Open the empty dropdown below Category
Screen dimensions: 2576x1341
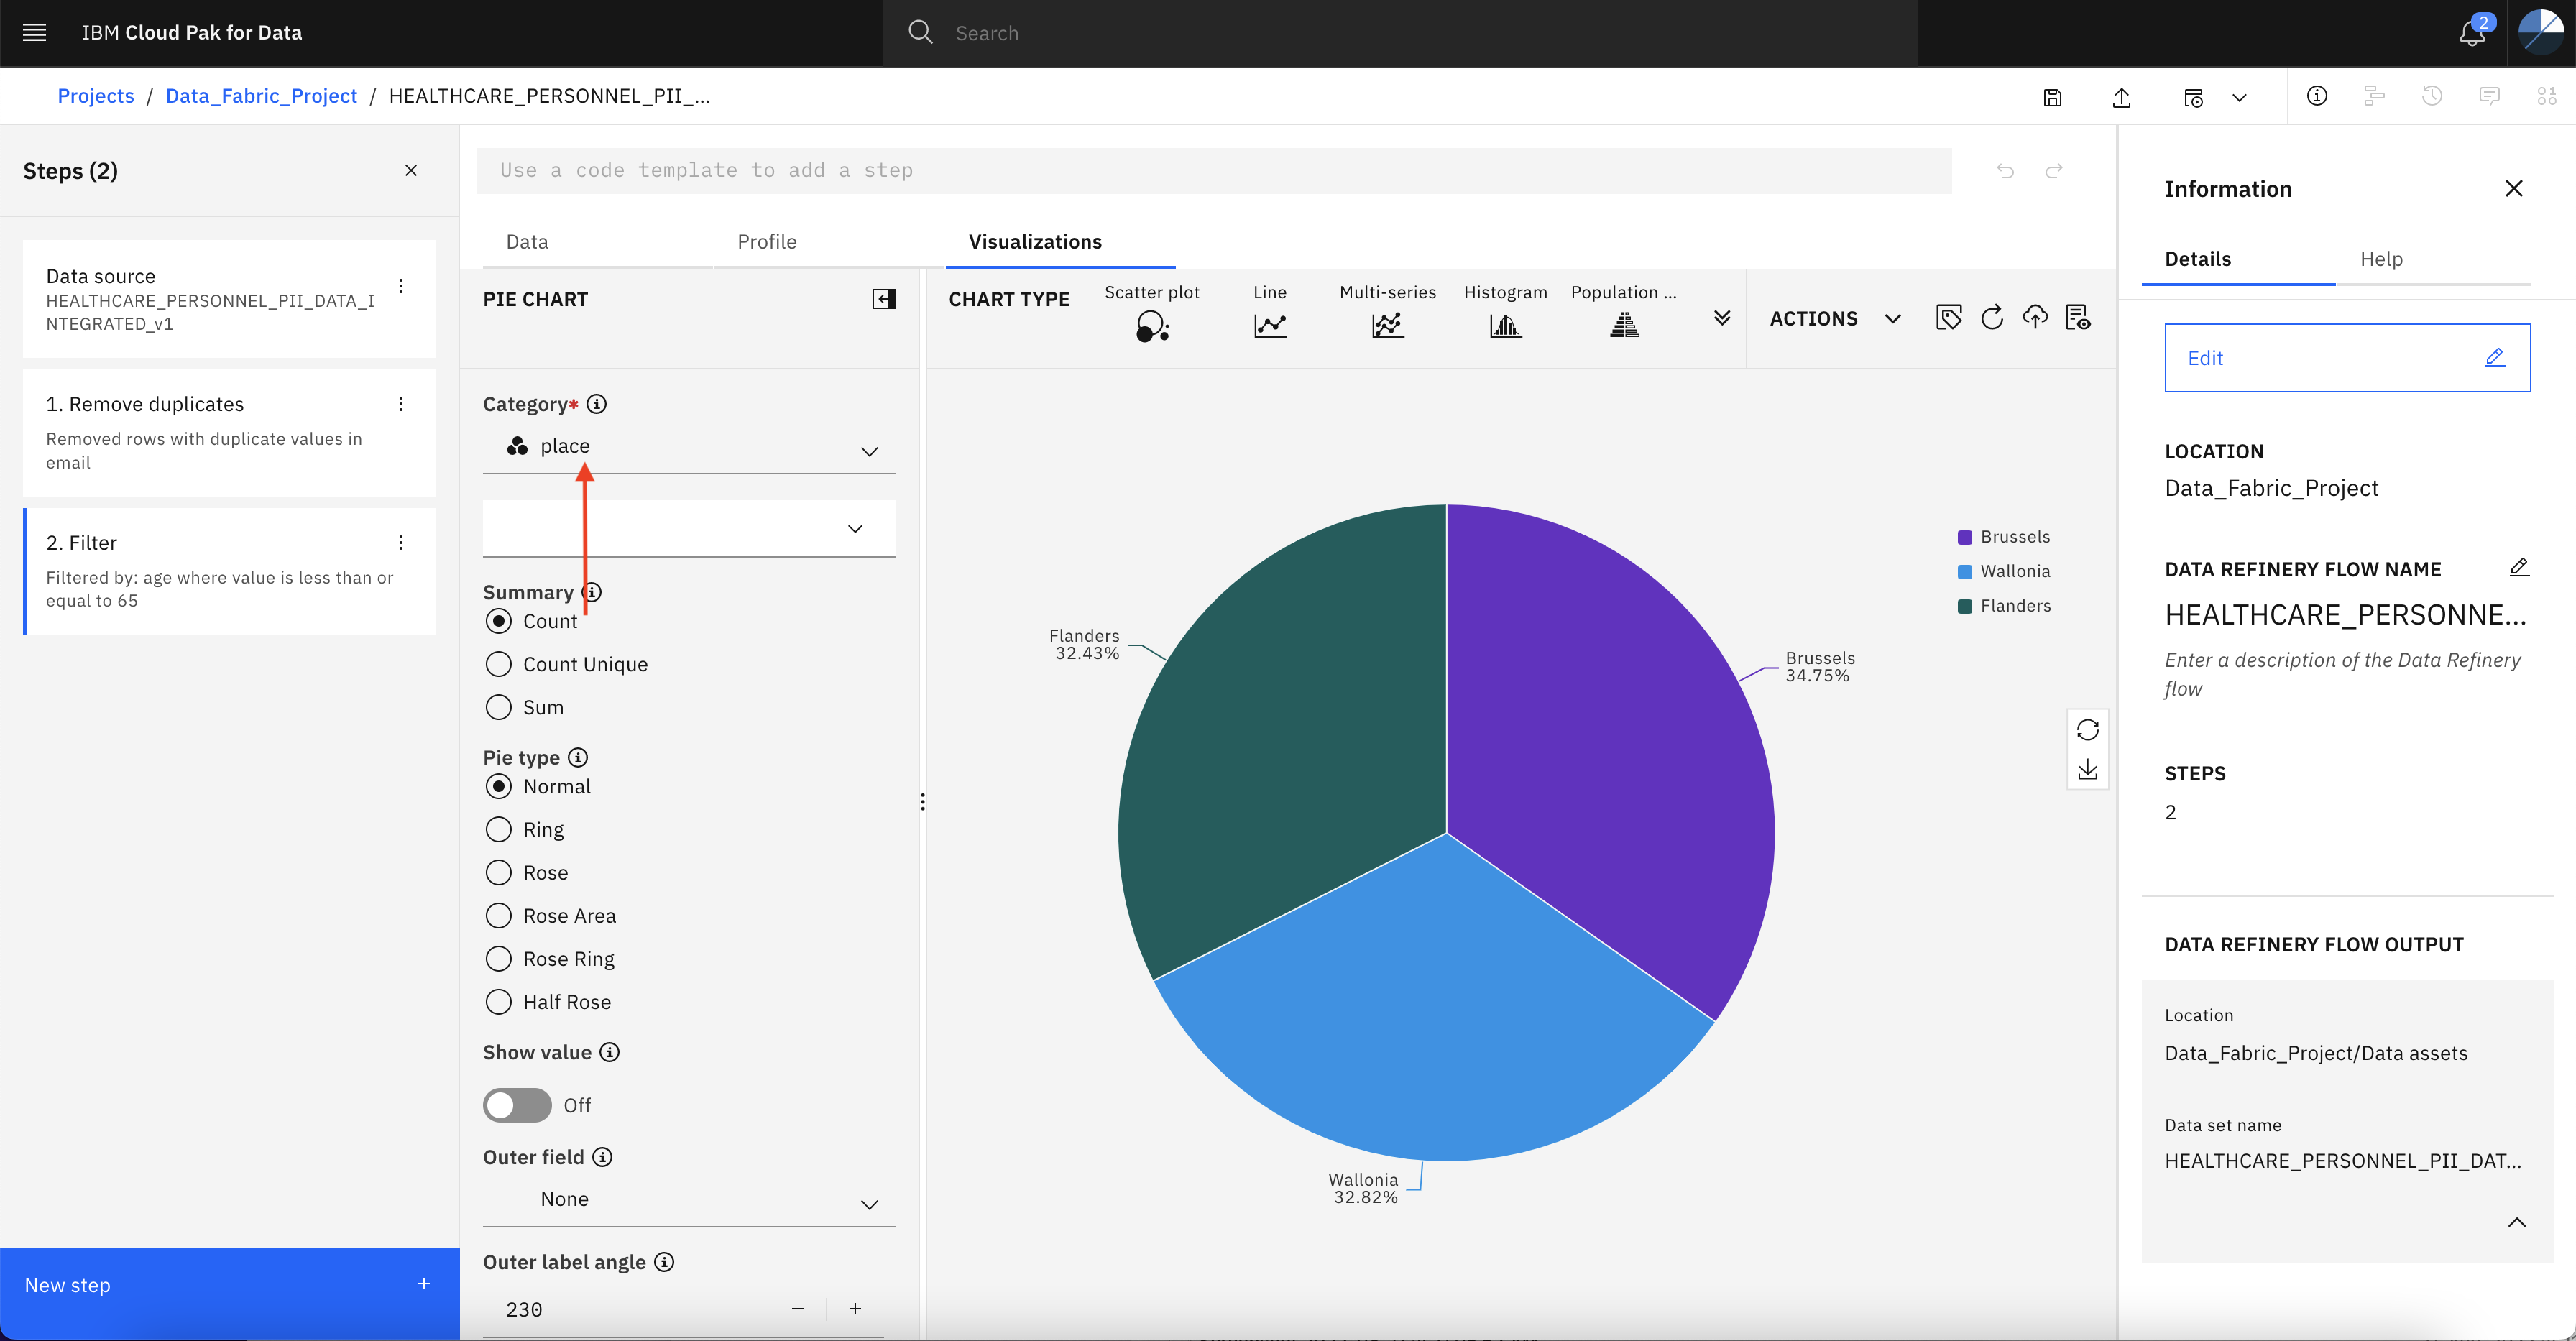tap(689, 528)
